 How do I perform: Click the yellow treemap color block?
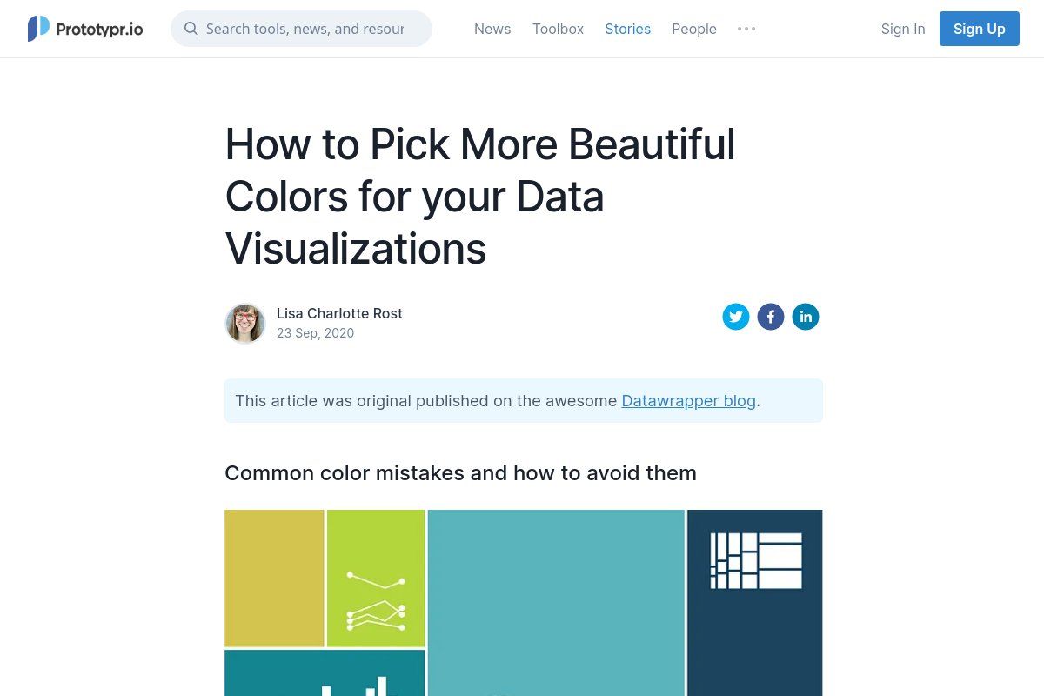point(274,578)
